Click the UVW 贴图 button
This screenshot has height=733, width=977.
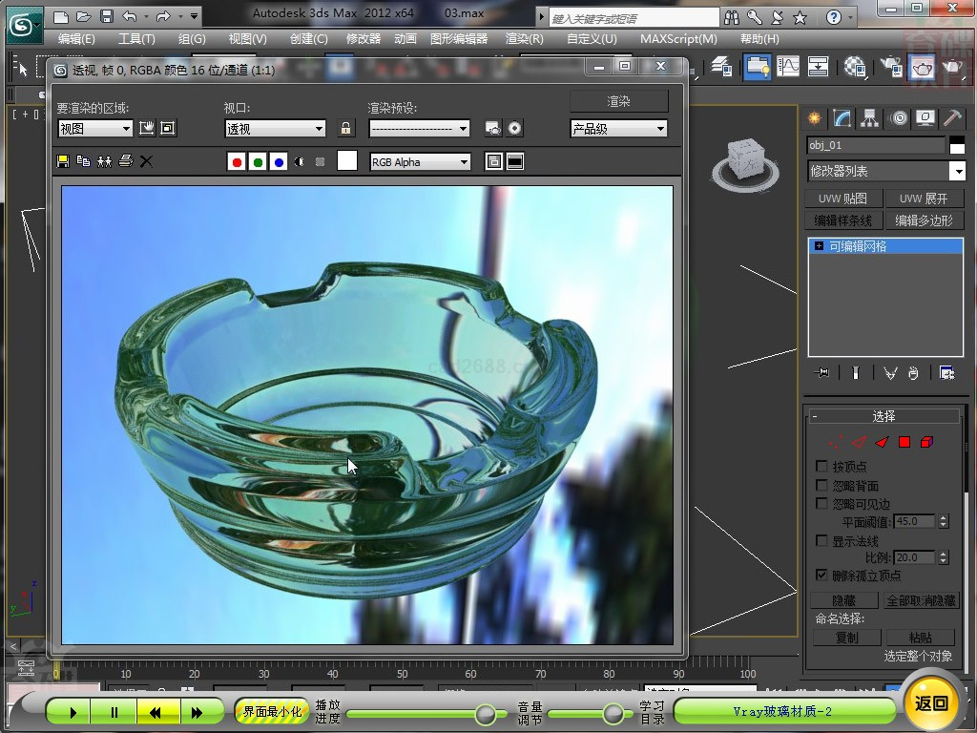click(842, 199)
